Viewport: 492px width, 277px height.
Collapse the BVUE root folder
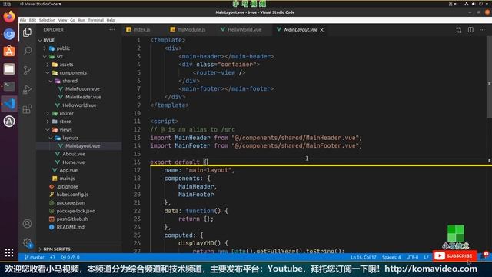click(40, 40)
